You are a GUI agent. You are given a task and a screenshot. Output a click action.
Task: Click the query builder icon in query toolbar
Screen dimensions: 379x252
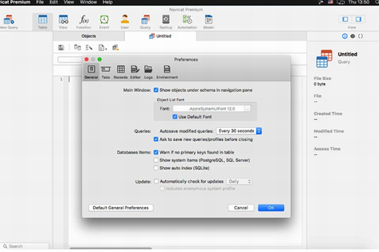click(77, 47)
